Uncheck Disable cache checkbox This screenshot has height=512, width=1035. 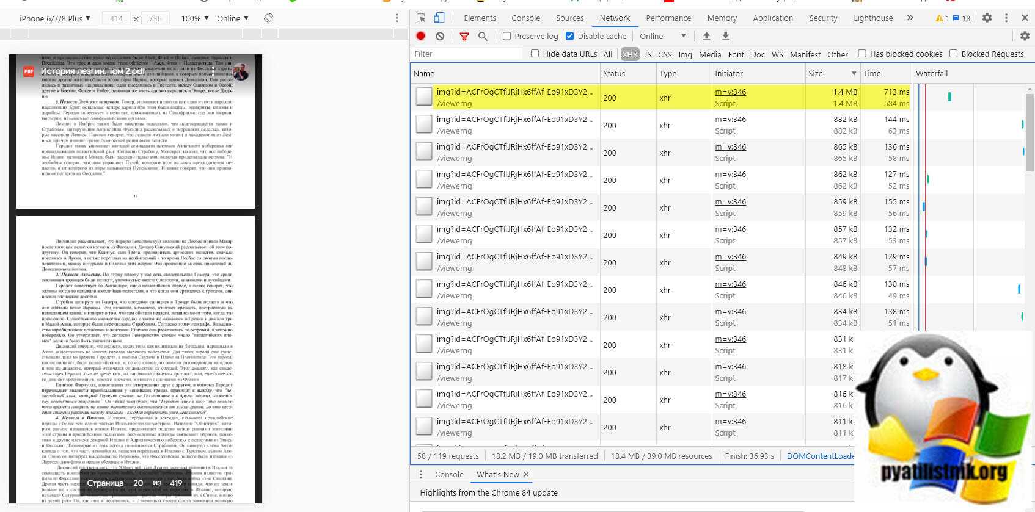(x=570, y=37)
